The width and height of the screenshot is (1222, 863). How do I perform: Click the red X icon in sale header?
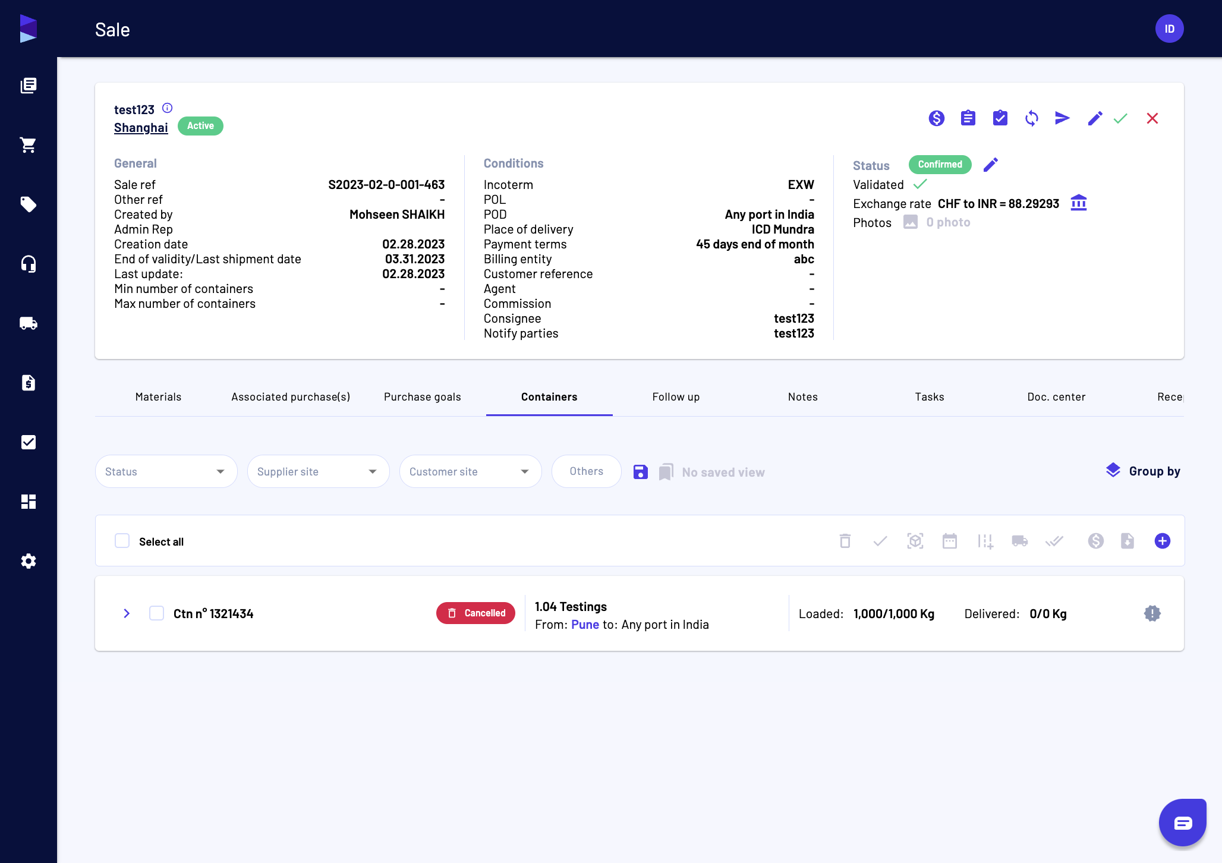1152,118
